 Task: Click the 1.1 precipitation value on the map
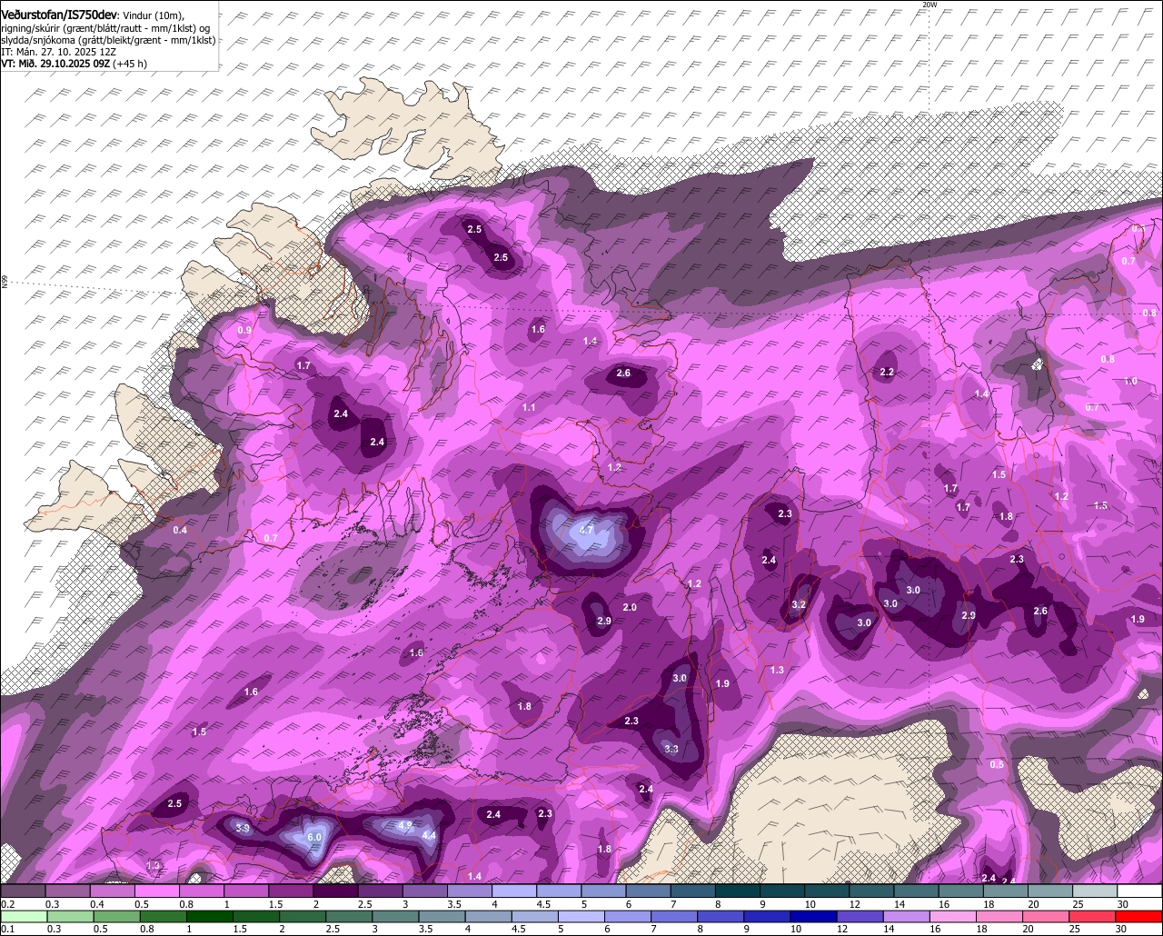(x=529, y=407)
